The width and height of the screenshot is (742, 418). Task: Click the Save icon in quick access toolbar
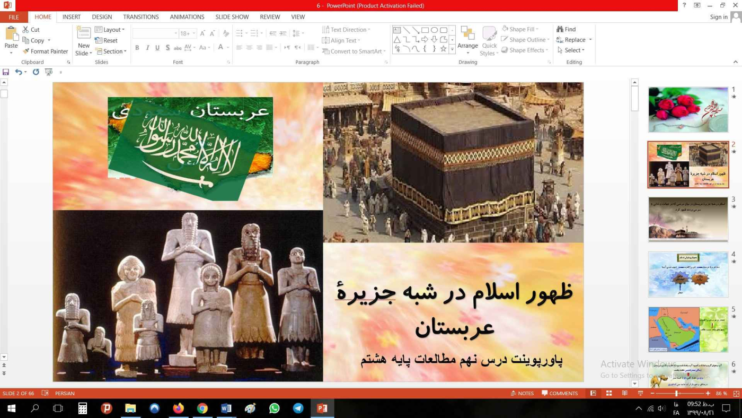coord(6,72)
